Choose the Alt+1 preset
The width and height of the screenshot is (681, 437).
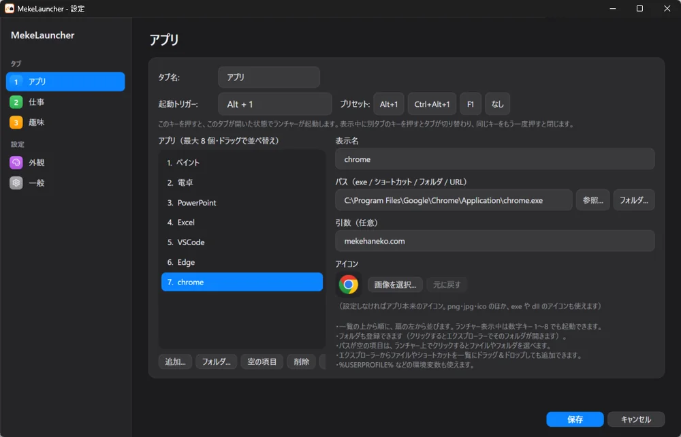389,104
